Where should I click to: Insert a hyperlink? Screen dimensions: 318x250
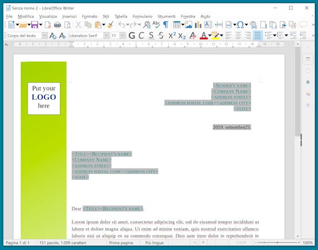[253, 25]
